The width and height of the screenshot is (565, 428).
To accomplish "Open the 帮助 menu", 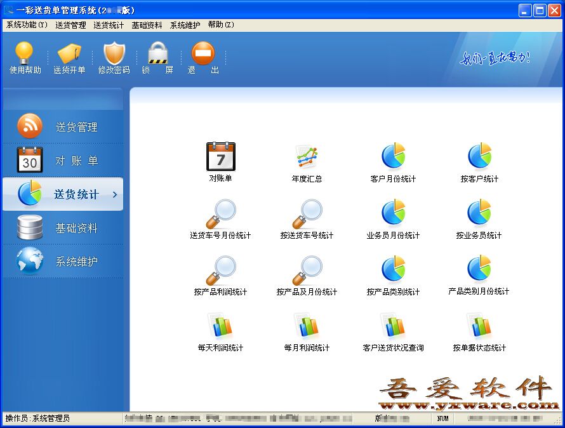I will click(x=221, y=25).
